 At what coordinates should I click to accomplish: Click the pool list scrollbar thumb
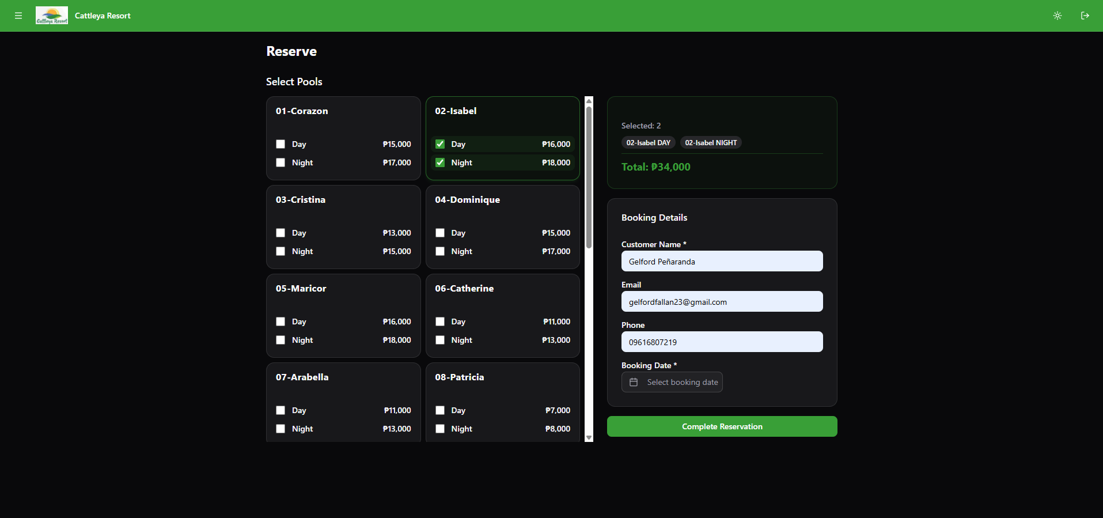tap(589, 177)
